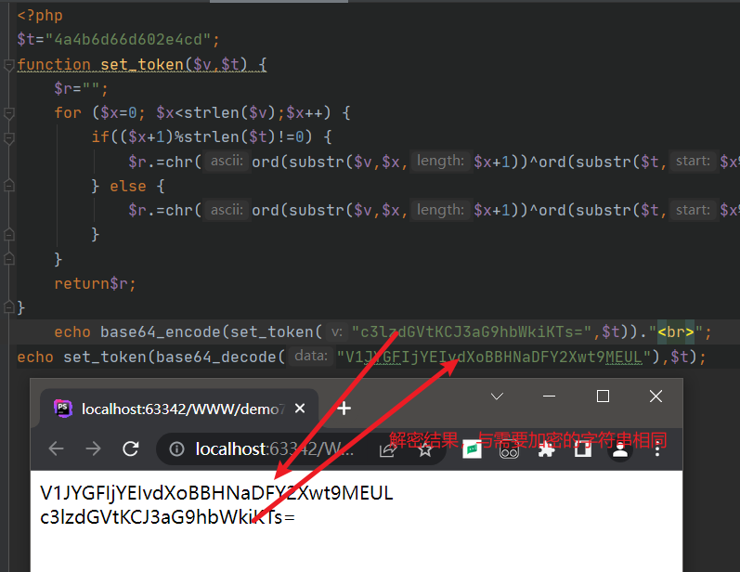Collapse the if block fold marker
The width and height of the screenshot is (740, 572).
tap(8, 137)
